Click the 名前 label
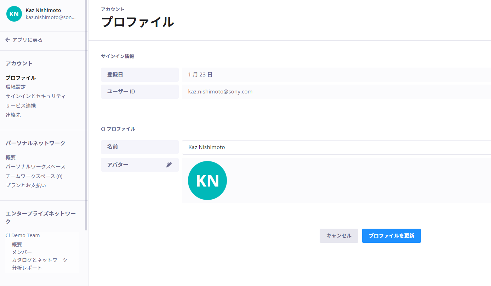 coord(113,147)
